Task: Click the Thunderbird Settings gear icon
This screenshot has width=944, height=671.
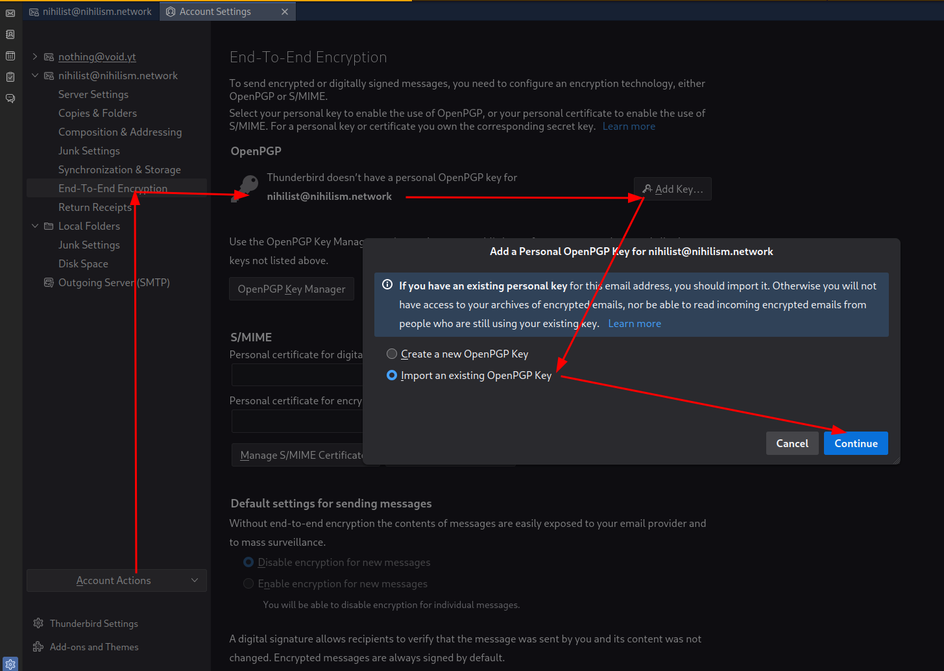Action: (x=38, y=623)
